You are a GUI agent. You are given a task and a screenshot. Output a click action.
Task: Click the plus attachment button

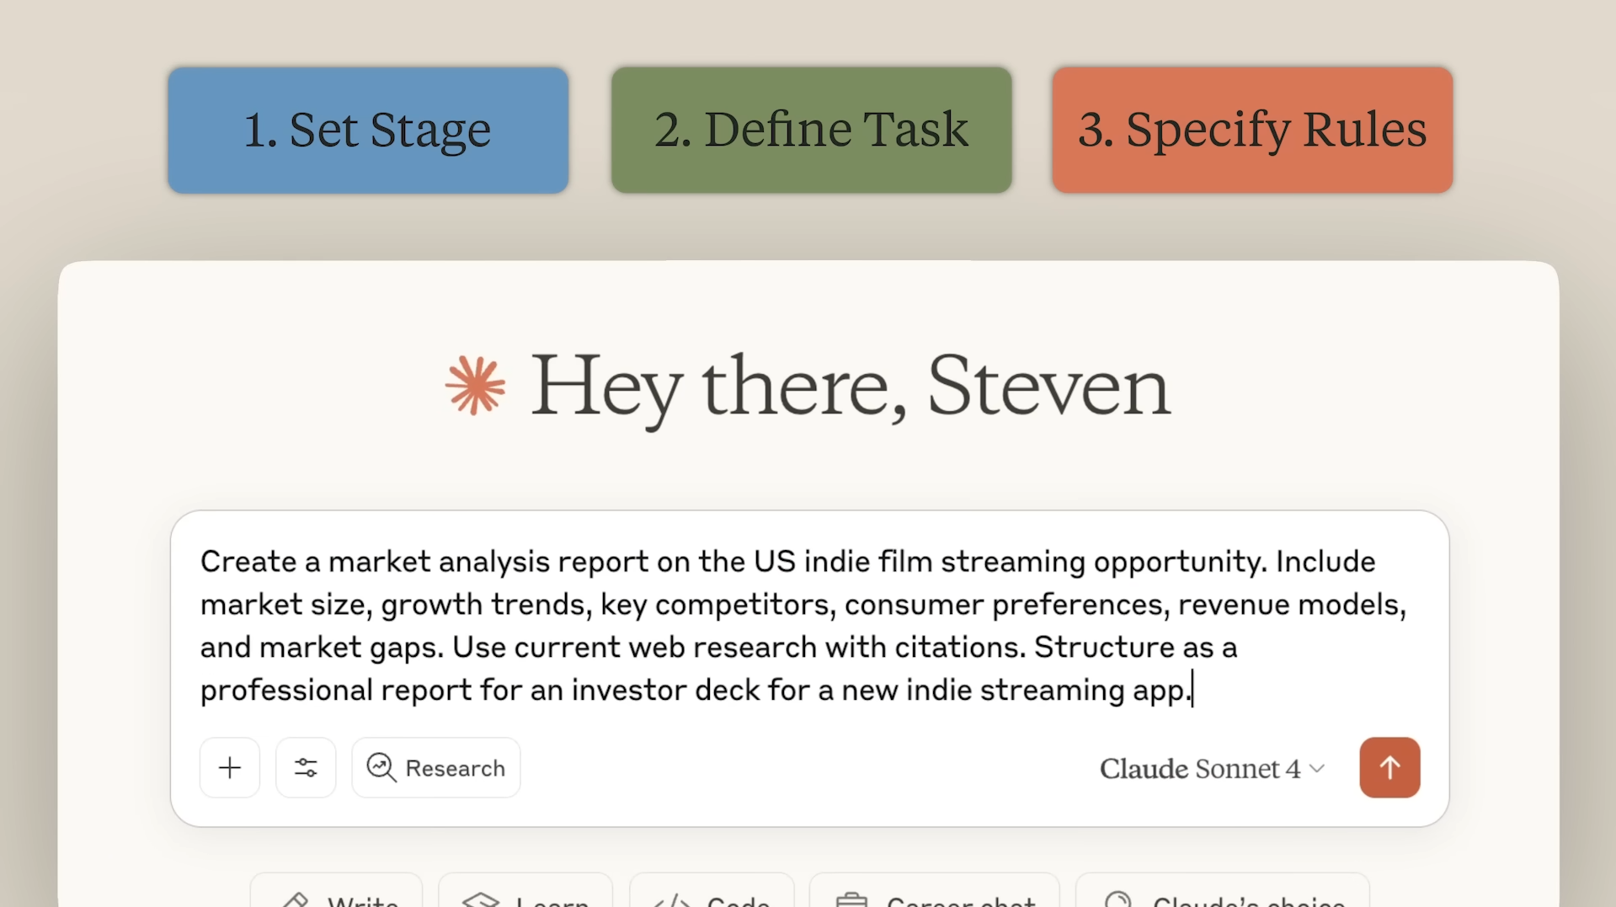click(x=230, y=768)
